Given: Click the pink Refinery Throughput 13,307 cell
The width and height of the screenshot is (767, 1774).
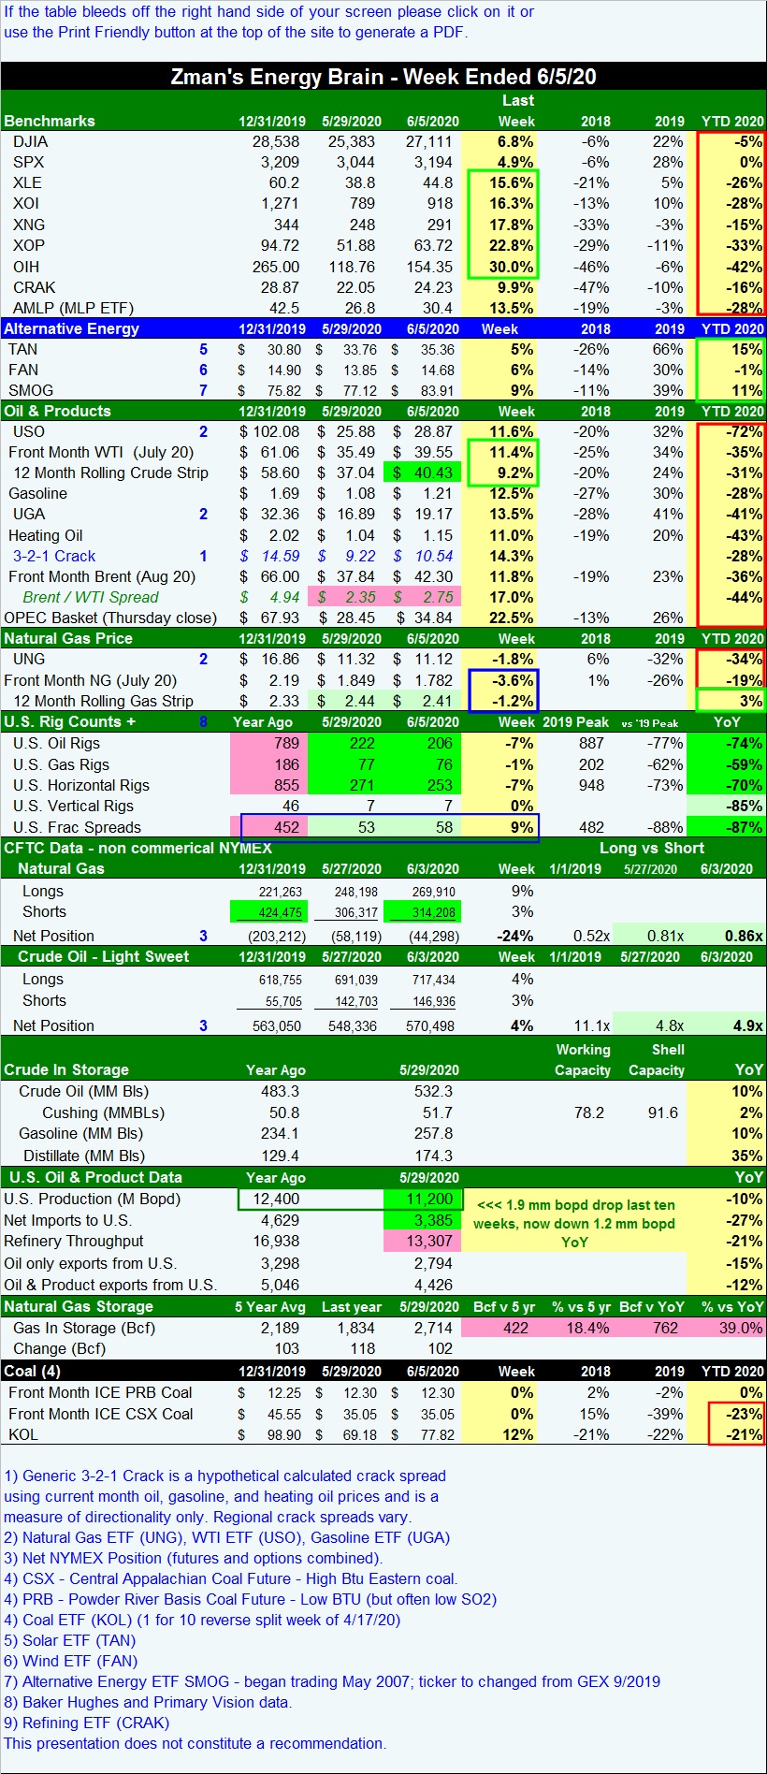Looking at the screenshot, I should click(x=422, y=1241).
